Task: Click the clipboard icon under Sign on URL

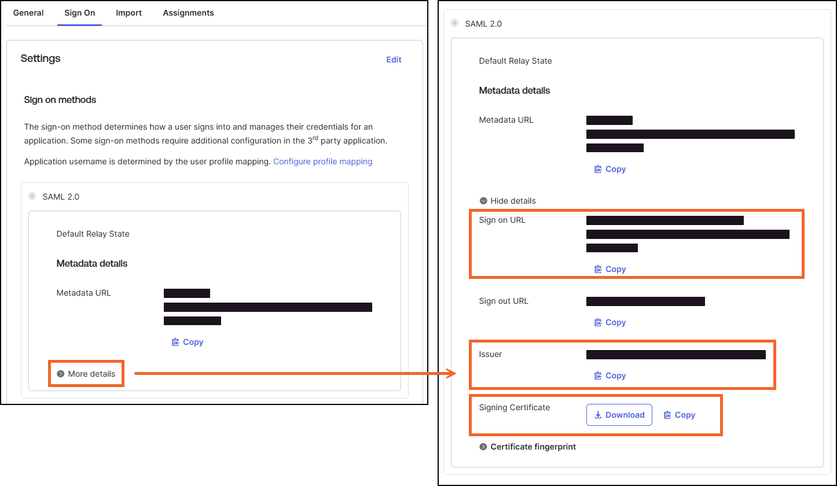Action: pyautogui.click(x=598, y=269)
